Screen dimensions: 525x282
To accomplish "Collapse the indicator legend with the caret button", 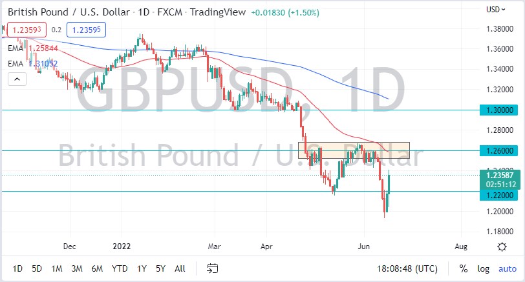I will point(17,79).
